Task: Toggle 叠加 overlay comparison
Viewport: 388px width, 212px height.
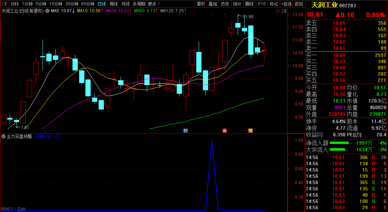Action: (x=213, y=4)
